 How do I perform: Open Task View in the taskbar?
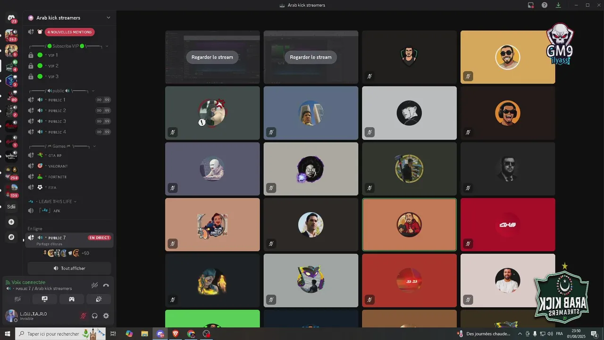[113, 334]
